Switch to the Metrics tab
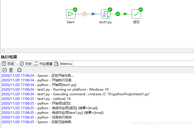The height and width of the screenshot is (128, 194). point(63,64)
